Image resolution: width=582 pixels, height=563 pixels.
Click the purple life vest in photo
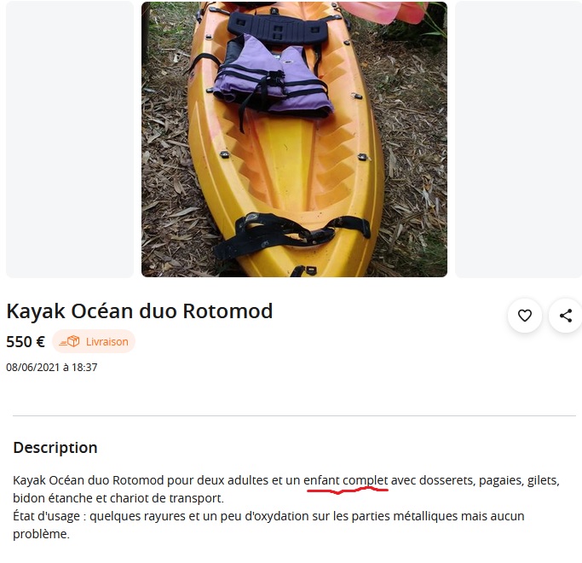(273, 76)
